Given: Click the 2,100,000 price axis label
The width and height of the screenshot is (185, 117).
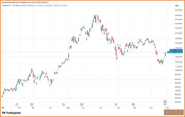Looking at the screenshot, I should [x=178, y=33].
